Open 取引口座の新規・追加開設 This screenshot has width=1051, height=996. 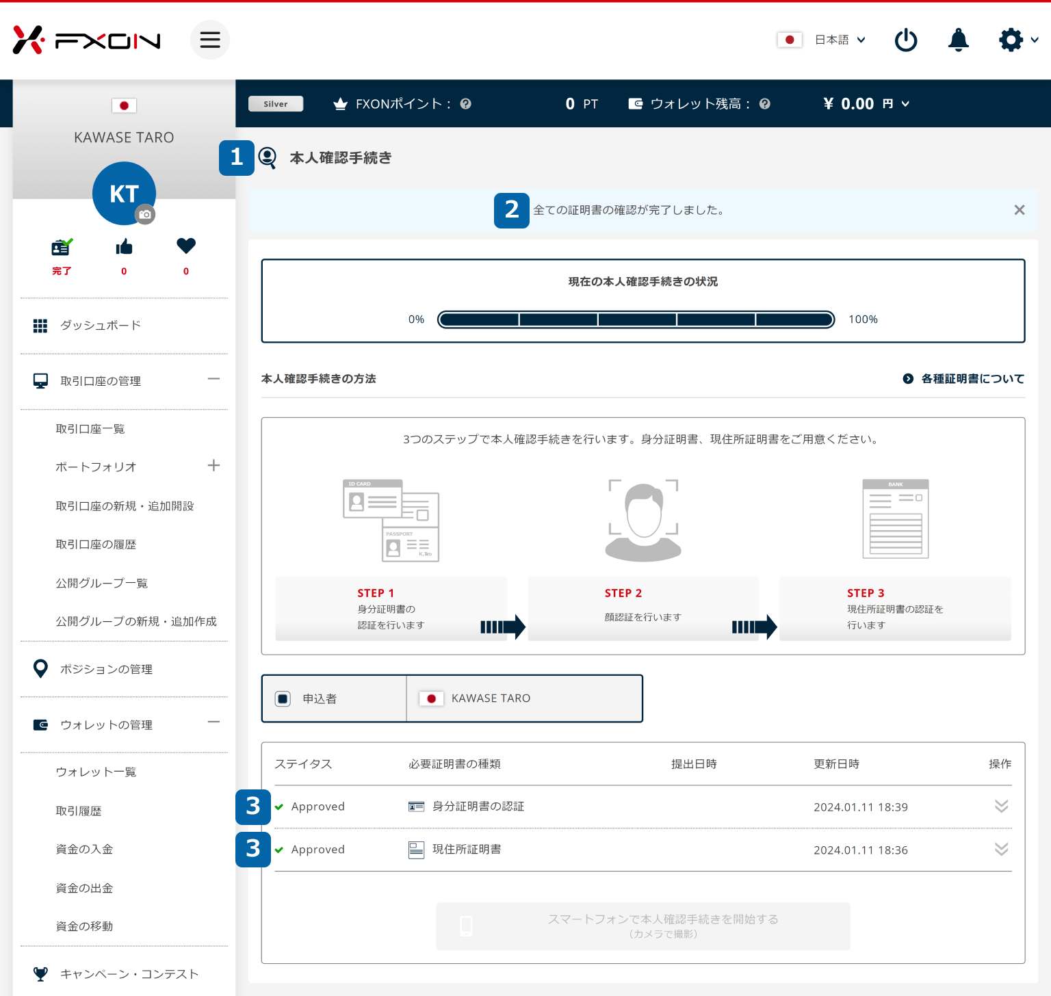(x=125, y=506)
